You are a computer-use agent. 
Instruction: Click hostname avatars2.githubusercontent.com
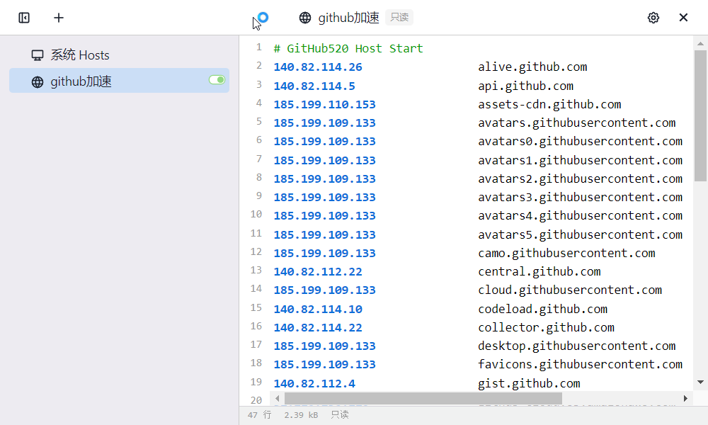[581, 178]
